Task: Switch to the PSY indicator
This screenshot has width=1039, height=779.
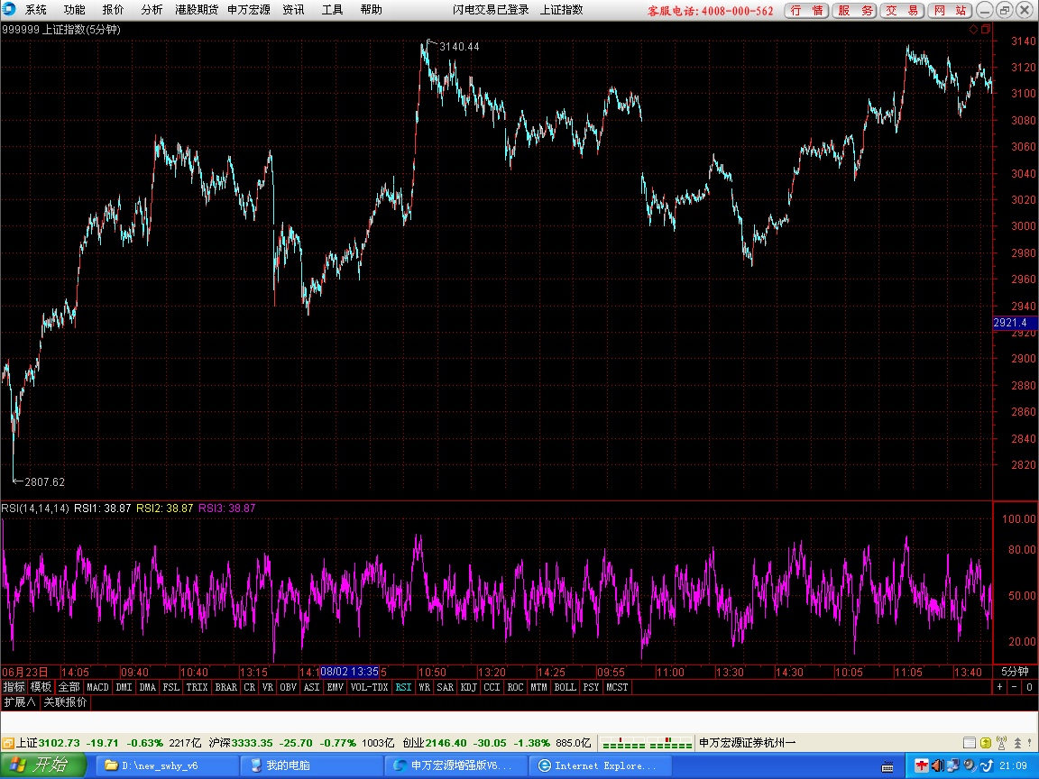Action: click(591, 687)
